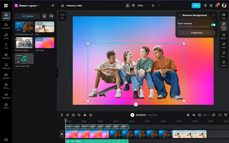The width and height of the screenshot is (229, 143).
Task: Select the pointer select tool
Action: pyautogui.click(x=127, y=6)
